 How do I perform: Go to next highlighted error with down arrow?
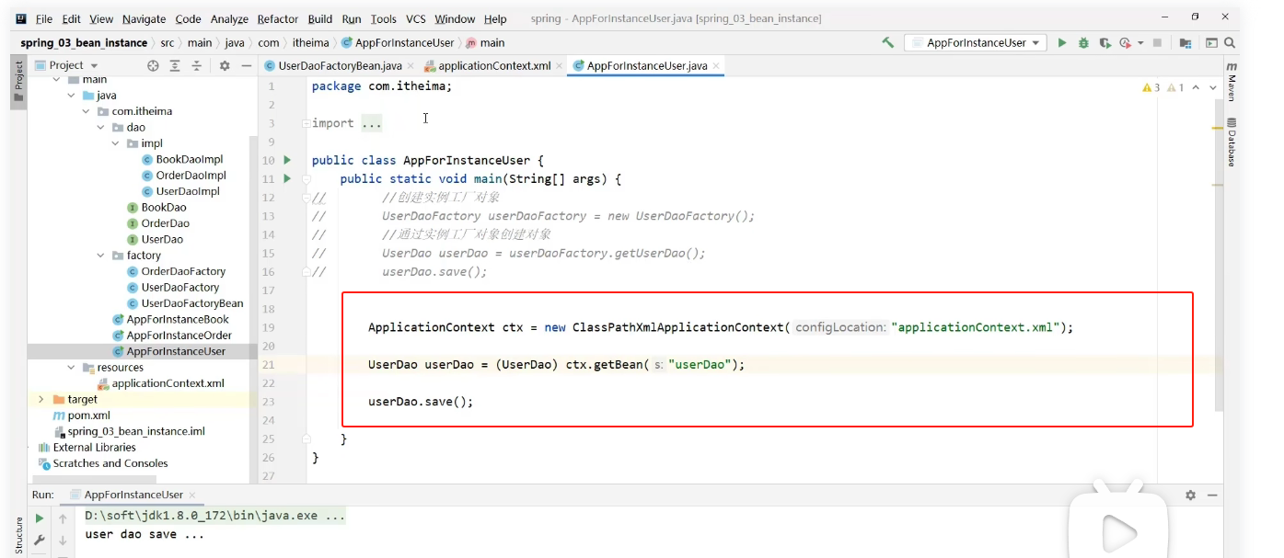tap(1215, 88)
